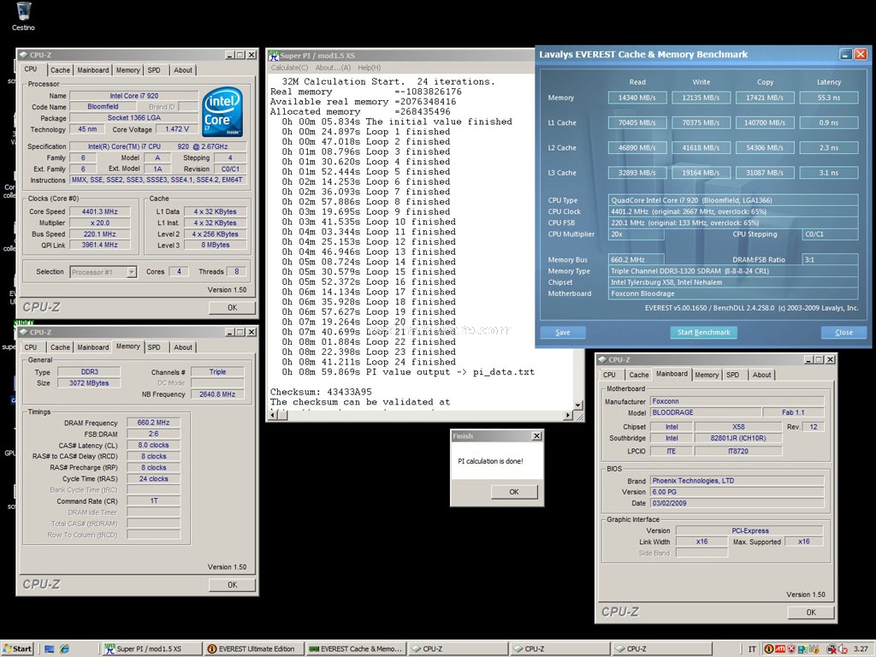Click the Core Speed value 4401.3 MHz

[x=100, y=212]
